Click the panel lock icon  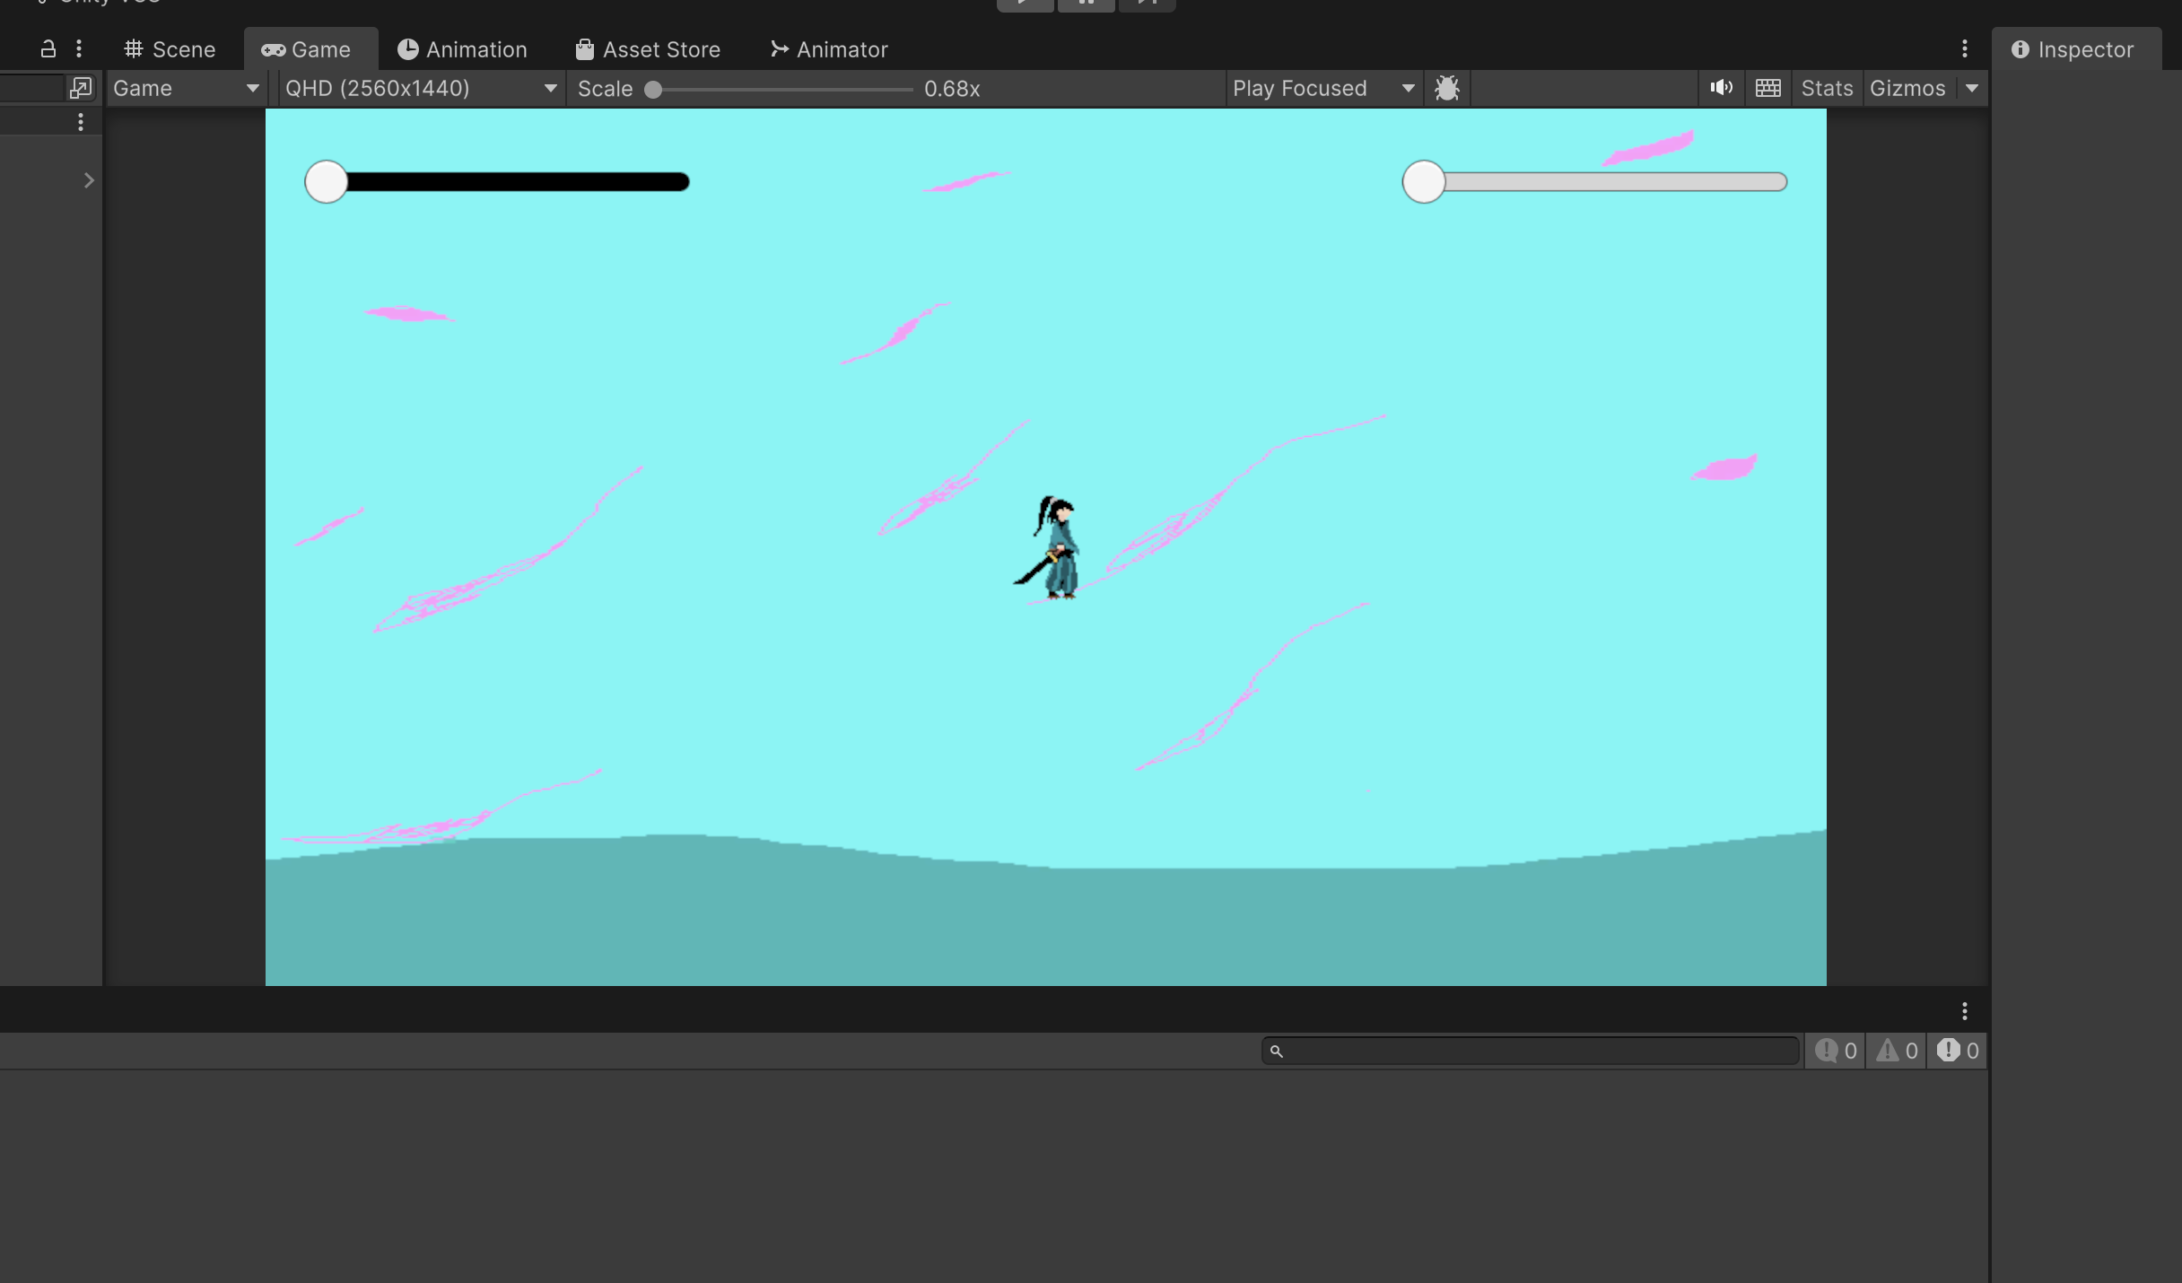coord(48,49)
